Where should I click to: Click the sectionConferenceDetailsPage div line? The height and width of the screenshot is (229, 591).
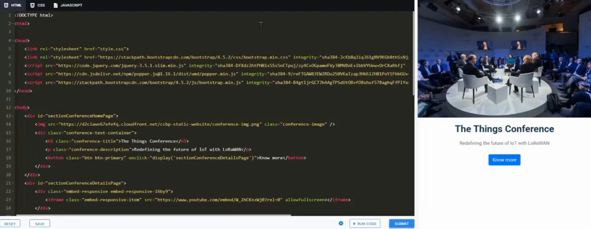(x=75, y=183)
